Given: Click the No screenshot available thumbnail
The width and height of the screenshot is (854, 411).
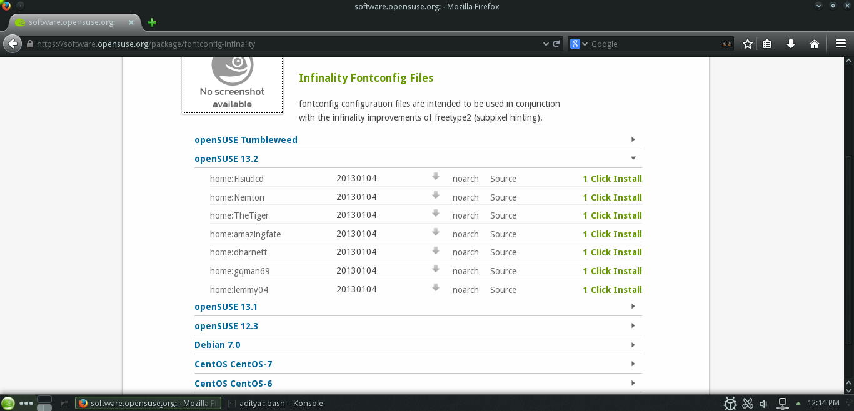Looking at the screenshot, I should pos(232,85).
